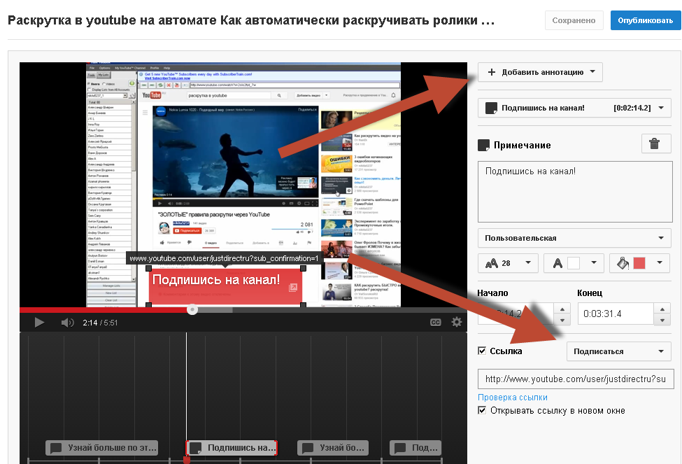
Task: Open the text color dropdown
Action: (574, 263)
